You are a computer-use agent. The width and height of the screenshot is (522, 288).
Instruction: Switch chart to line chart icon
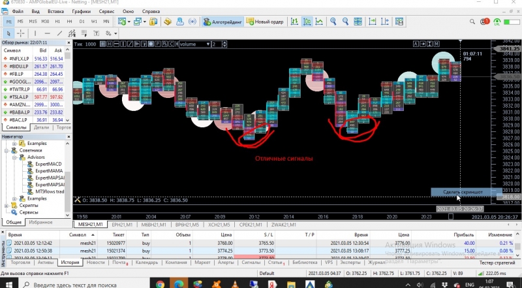(319, 22)
